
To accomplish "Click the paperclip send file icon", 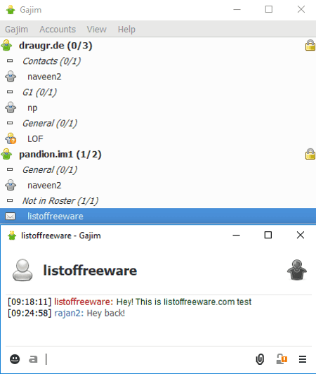I will point(260,359).
